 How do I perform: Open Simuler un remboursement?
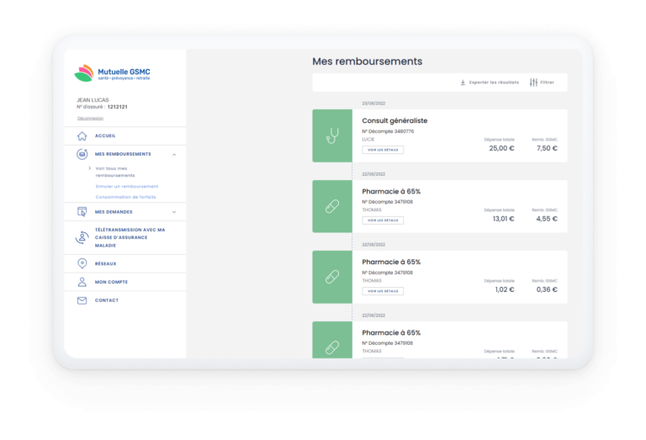coord(127,186)
